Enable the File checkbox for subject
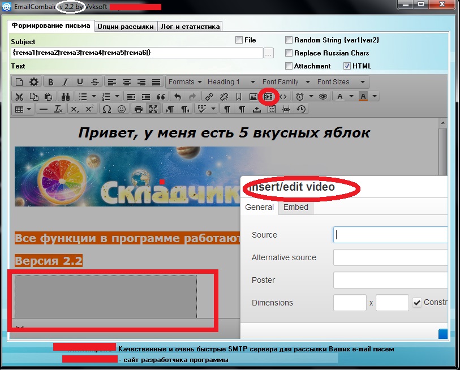 point(239,40)
